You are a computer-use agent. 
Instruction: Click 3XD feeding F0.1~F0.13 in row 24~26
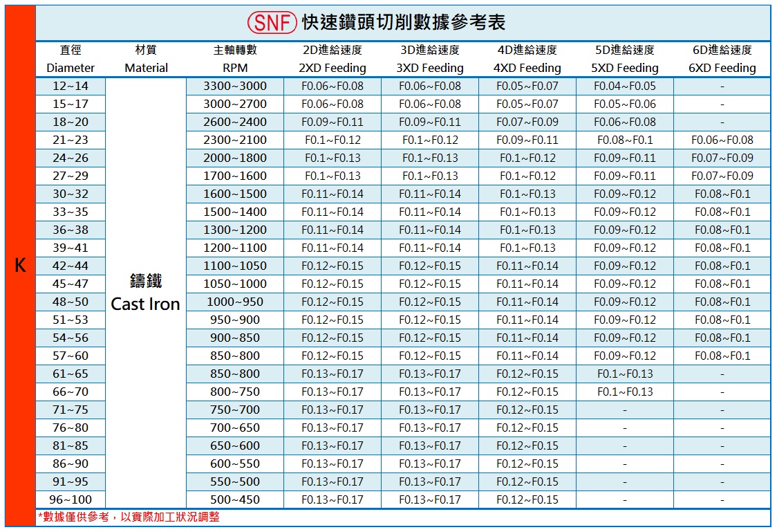tap(430, 158)
